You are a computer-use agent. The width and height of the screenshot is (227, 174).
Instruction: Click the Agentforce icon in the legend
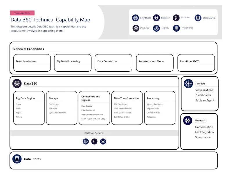(135, 18)
